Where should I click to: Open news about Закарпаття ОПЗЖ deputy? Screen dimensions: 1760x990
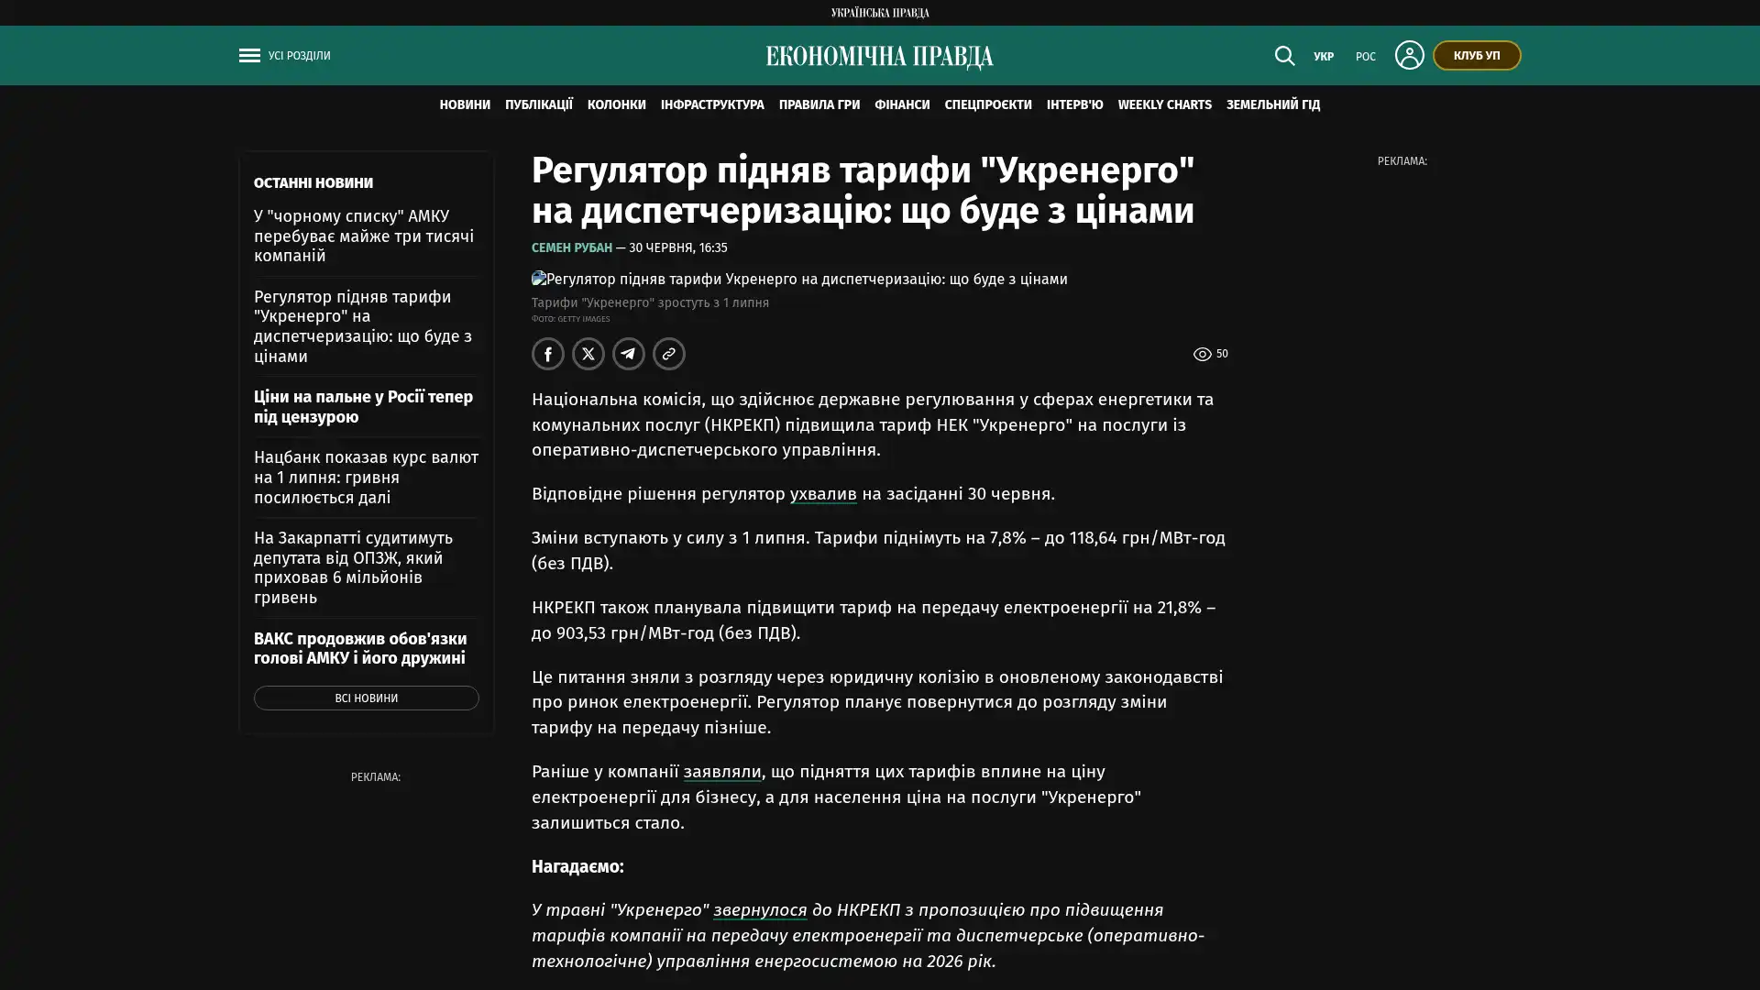[354, 567]
